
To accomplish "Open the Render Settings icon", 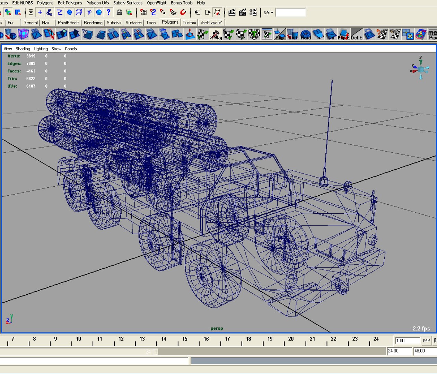I will tap(253, 12).
